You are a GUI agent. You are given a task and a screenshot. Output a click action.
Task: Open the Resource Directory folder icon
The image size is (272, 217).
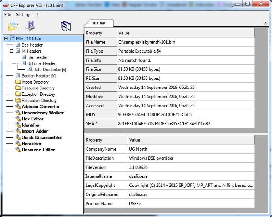[18, 88]
